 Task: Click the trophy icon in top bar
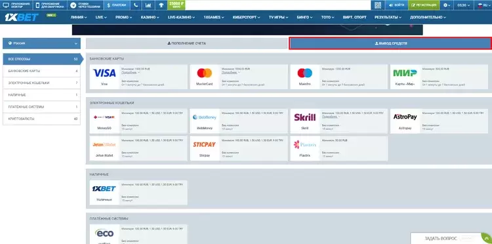point(161,5)
